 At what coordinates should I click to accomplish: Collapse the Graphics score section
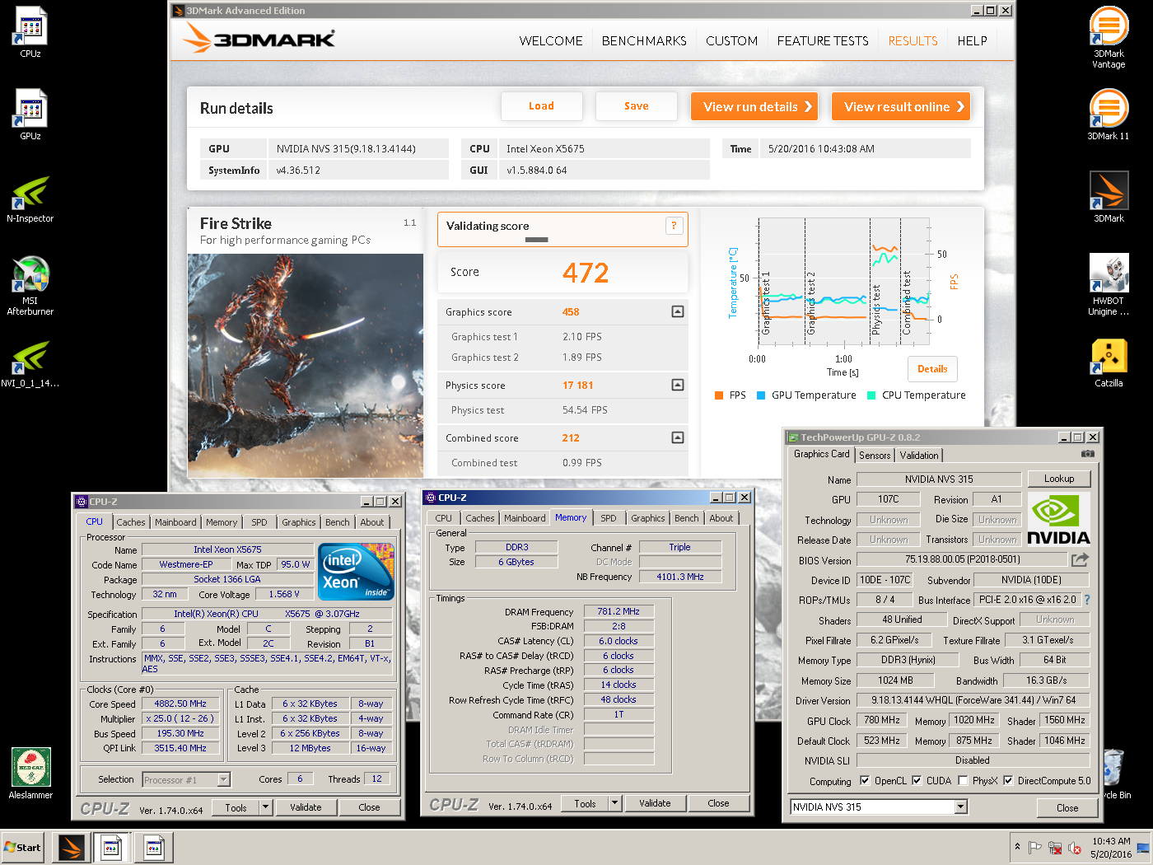click(678, 311)
